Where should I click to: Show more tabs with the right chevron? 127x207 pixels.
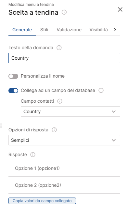(115, 30)
